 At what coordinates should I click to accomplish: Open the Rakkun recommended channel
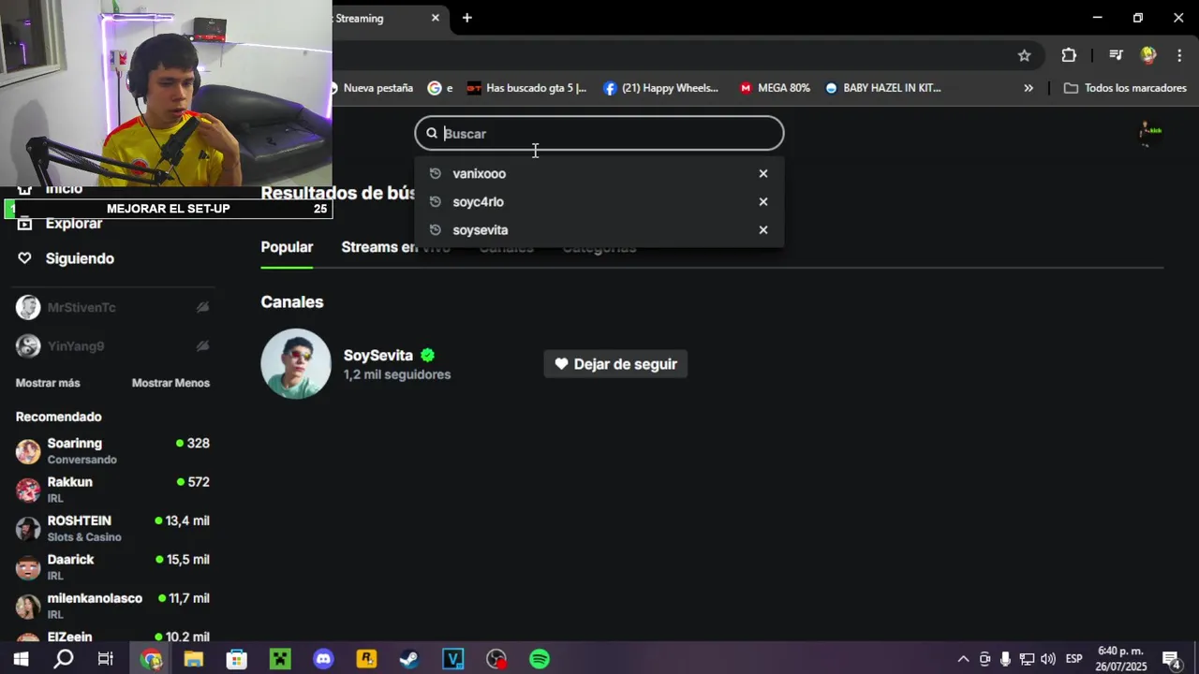pos(112,490)
